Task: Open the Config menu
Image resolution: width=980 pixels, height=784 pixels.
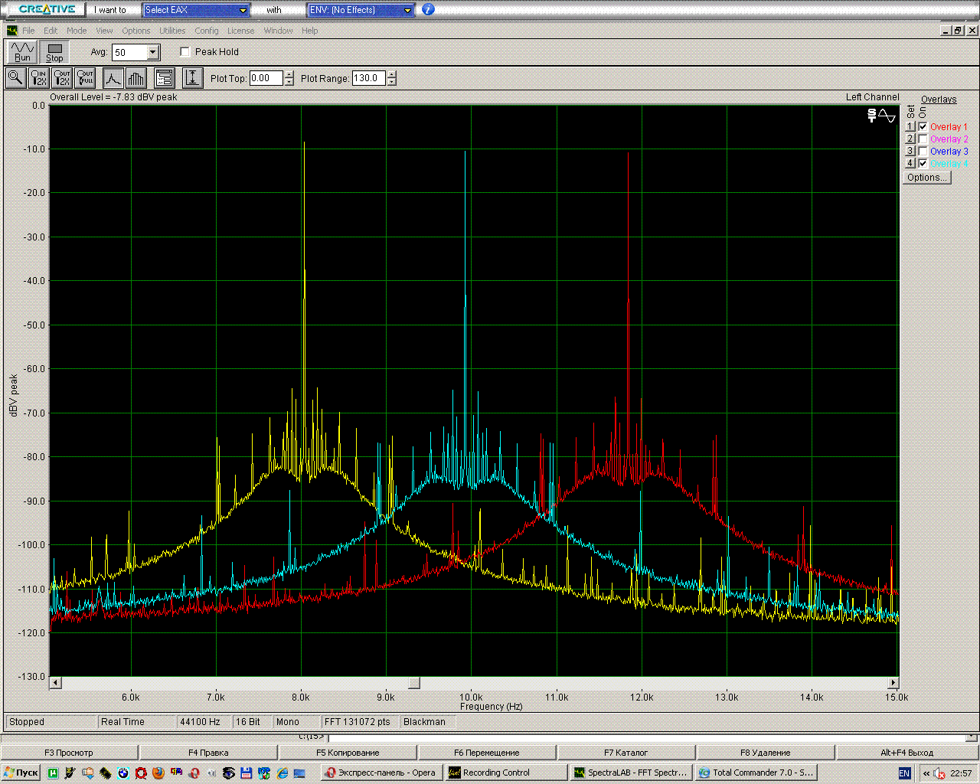Action: [206, 31]
